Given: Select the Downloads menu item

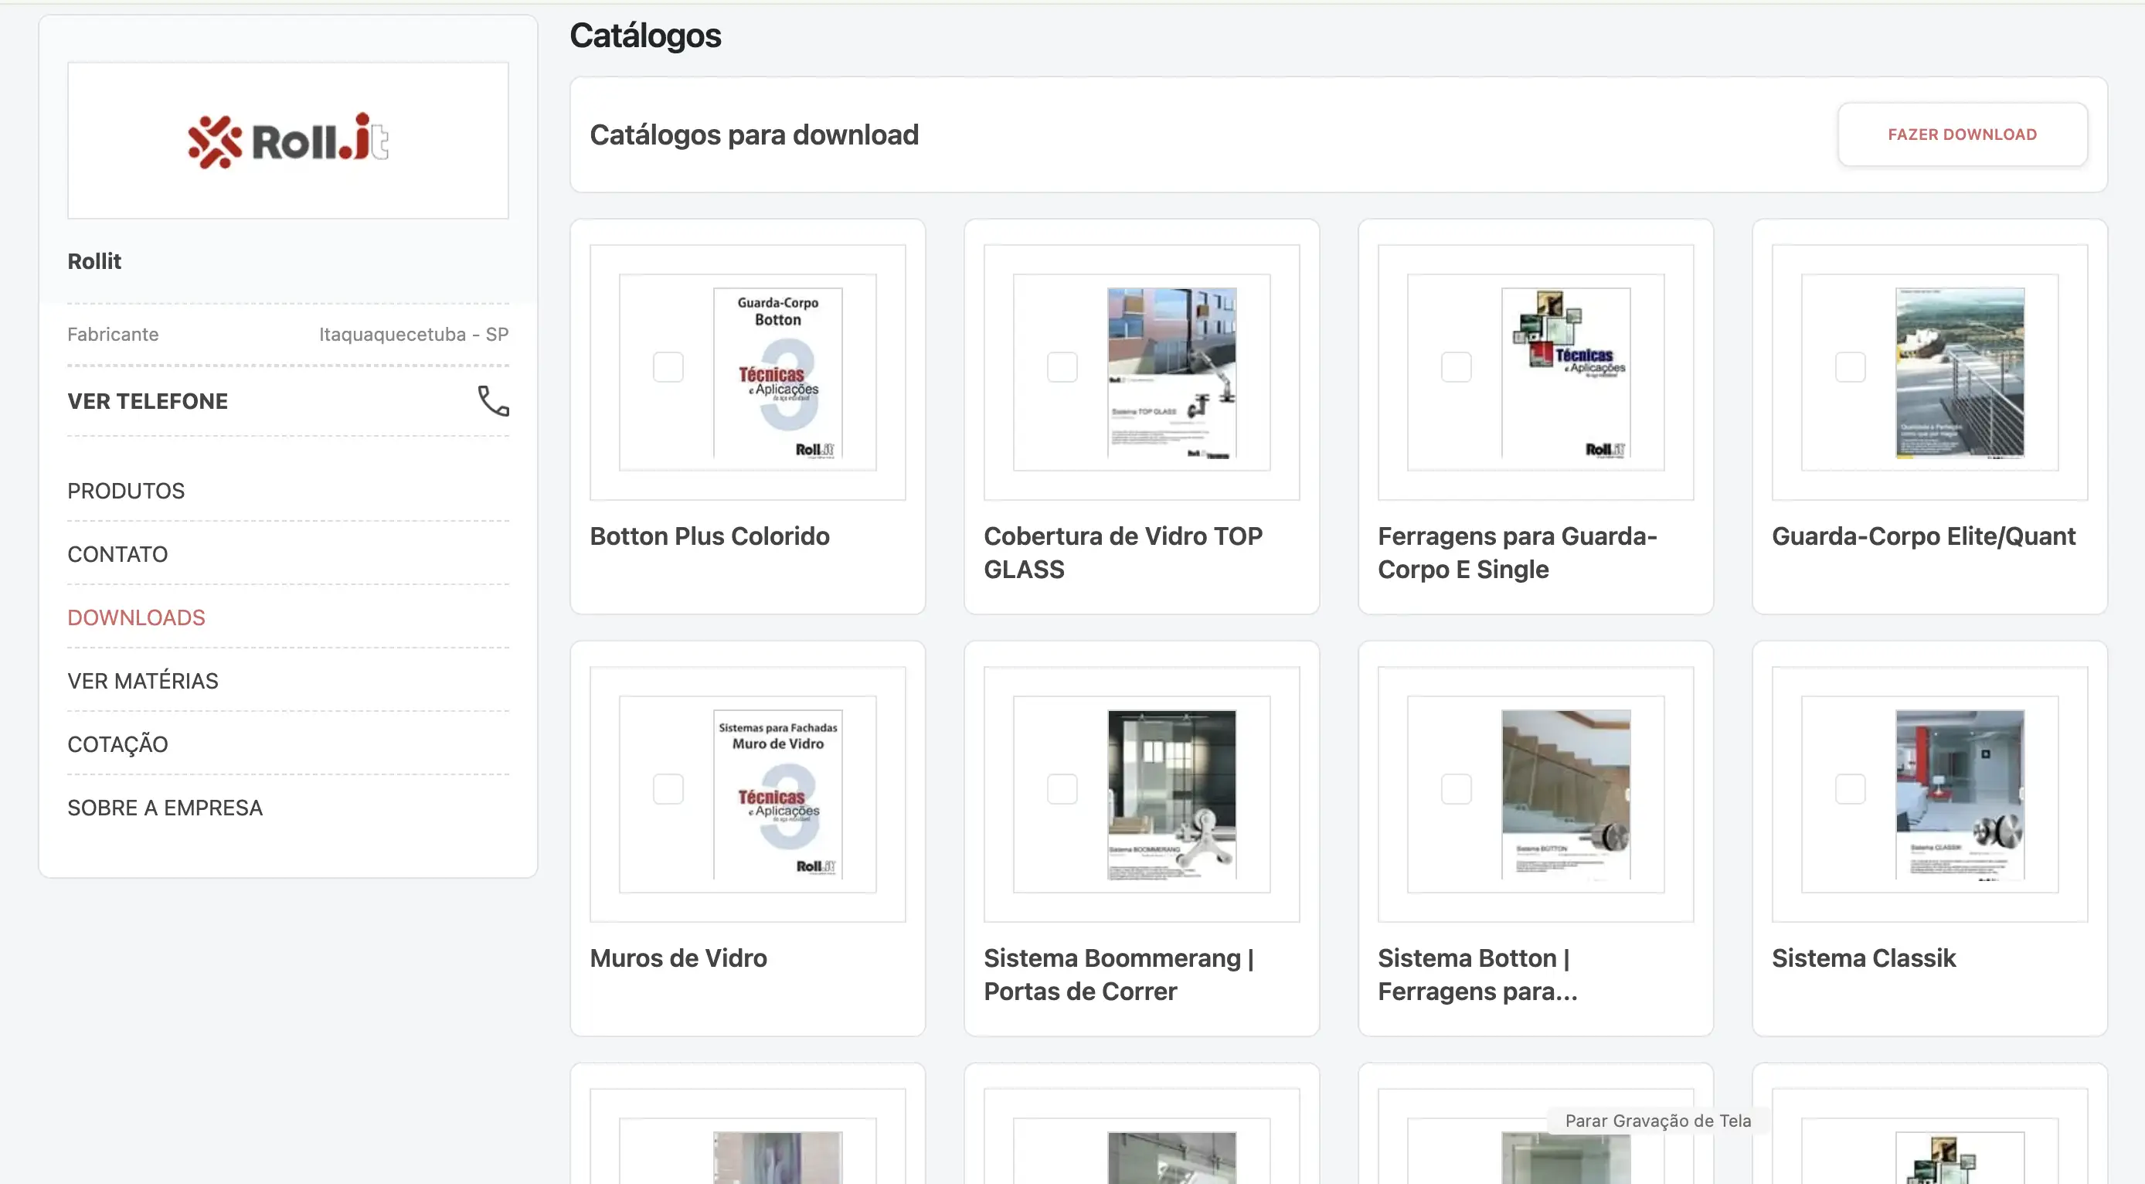Looking at the screenshot, I should (136, 617).
